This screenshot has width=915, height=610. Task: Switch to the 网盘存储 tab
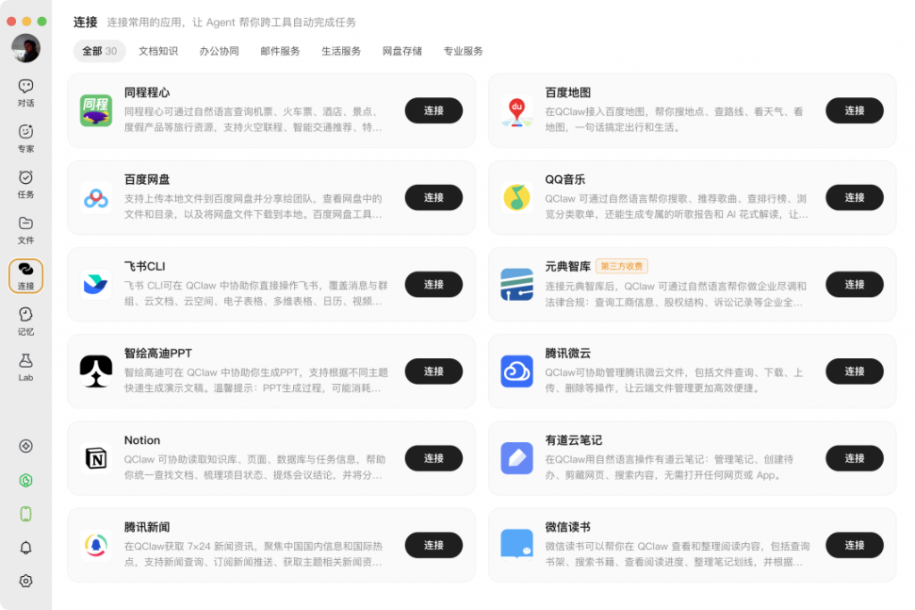pos(402,51)
